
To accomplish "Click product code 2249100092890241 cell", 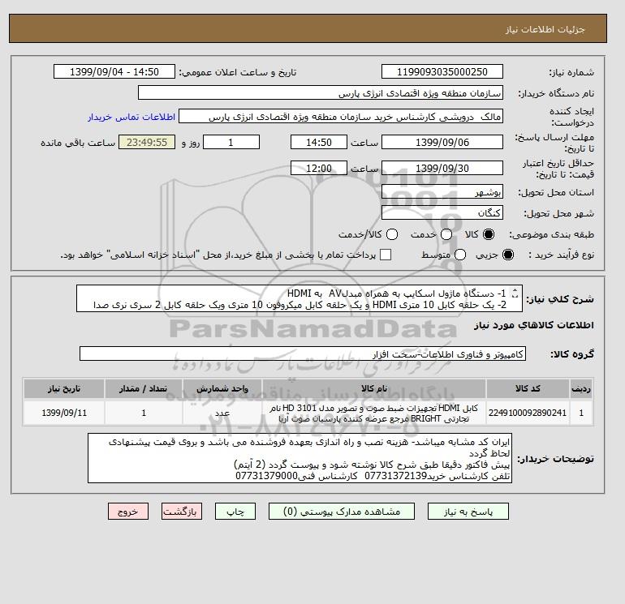I will click(528, 413).
